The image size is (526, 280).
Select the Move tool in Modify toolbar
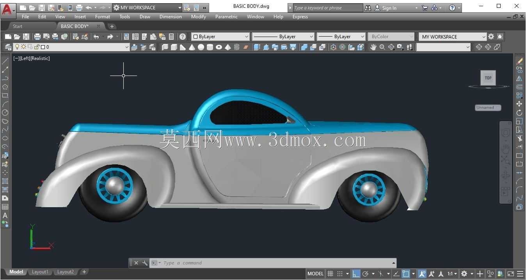coord(519,104)
